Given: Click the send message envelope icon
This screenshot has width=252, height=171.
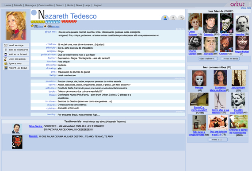Looking at the screenshot, I should (x=6, y=45).
